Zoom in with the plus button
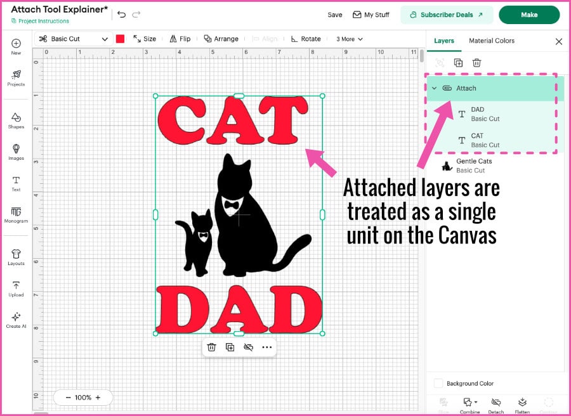 click(x=98, y=398)
